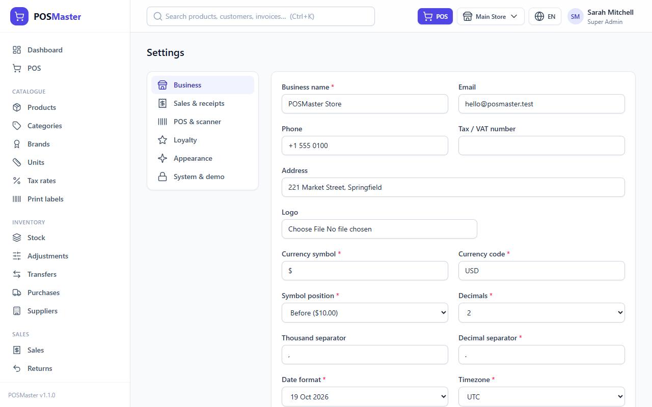
Task: Expand the Decimals dropdown
Action: (x=541, y=313)
